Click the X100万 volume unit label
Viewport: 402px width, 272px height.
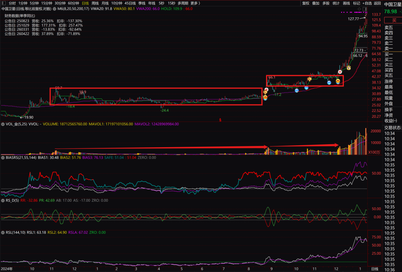click(374, 152)
